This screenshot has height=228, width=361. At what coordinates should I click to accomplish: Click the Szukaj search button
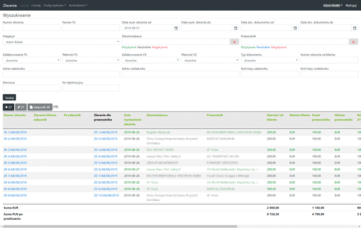[9, 97]
